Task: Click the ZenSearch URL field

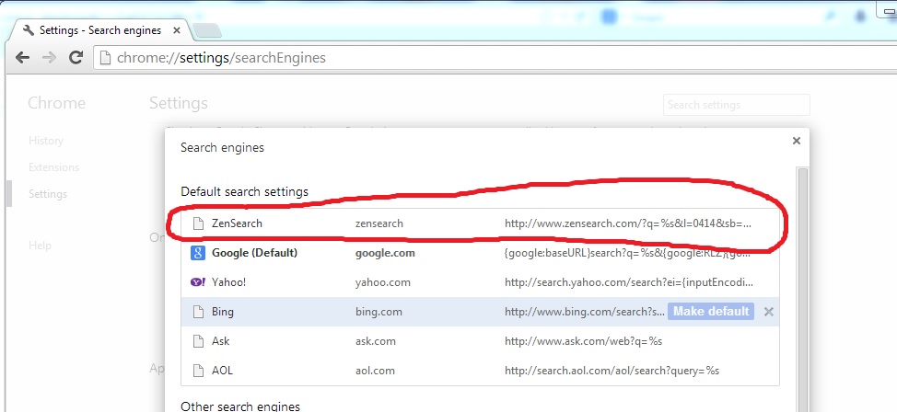Action: pyautogui.click(x=627, y=223)
